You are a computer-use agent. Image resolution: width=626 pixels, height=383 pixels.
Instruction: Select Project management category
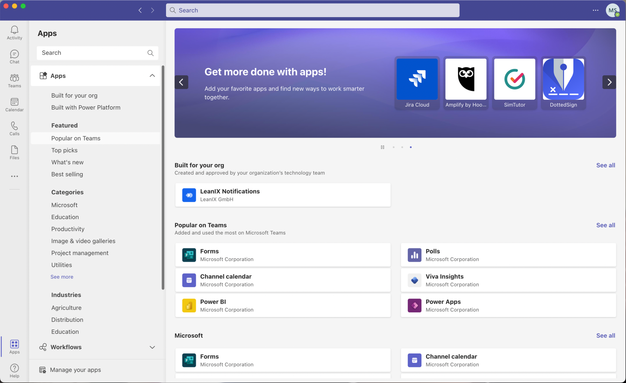pyautogui.click(x=80, y=253)
